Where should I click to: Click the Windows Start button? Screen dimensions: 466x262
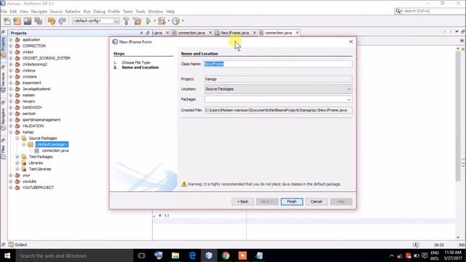pos(7,255)
